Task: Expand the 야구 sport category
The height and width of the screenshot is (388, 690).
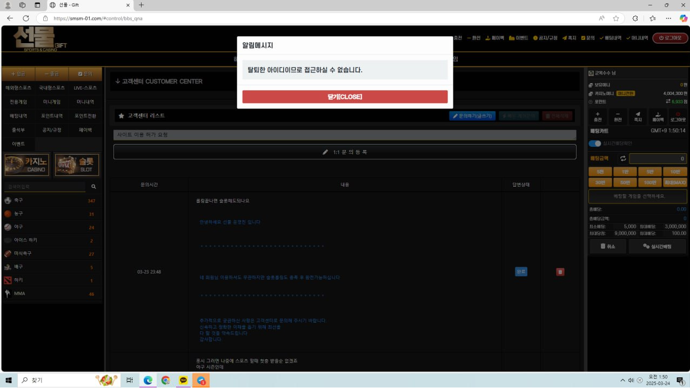Action: (19, 227)
